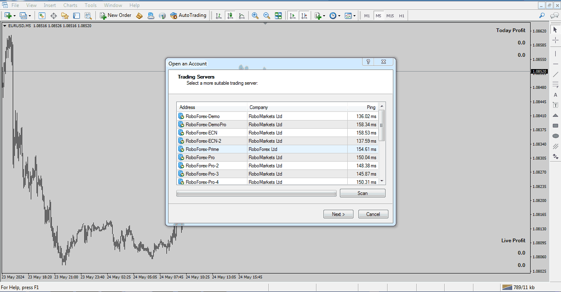Open the File menu
Screen dimensions: 561x292
pyautogui.click(x=15, y=5)
